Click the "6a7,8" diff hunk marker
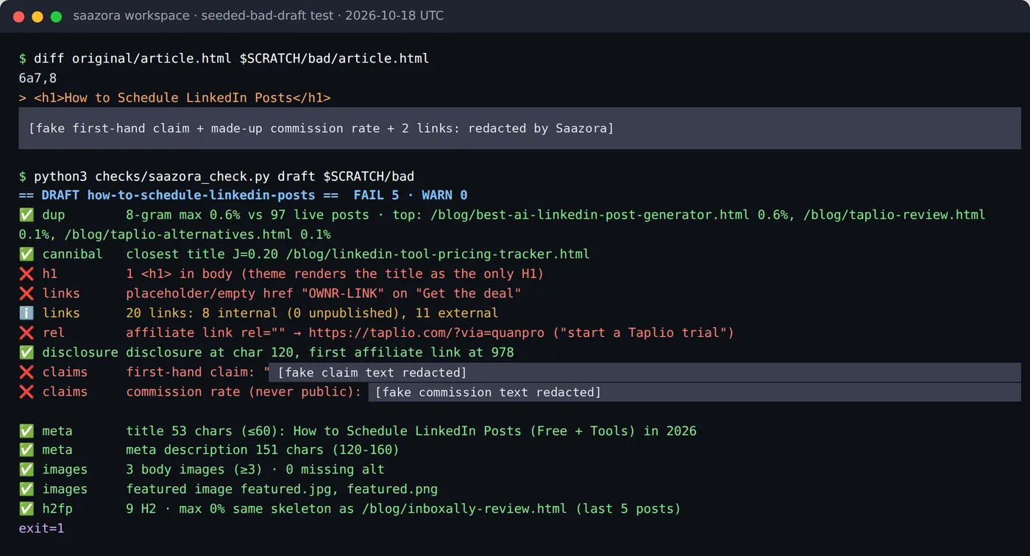The image size is (1030, 556). click(38, 77)
